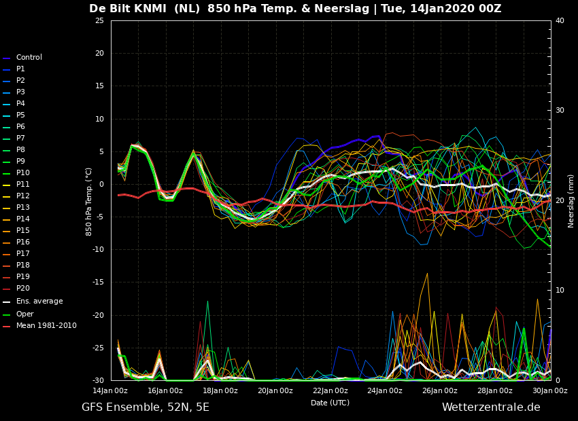Click the Mean 1981-2010 legend label

46,326
